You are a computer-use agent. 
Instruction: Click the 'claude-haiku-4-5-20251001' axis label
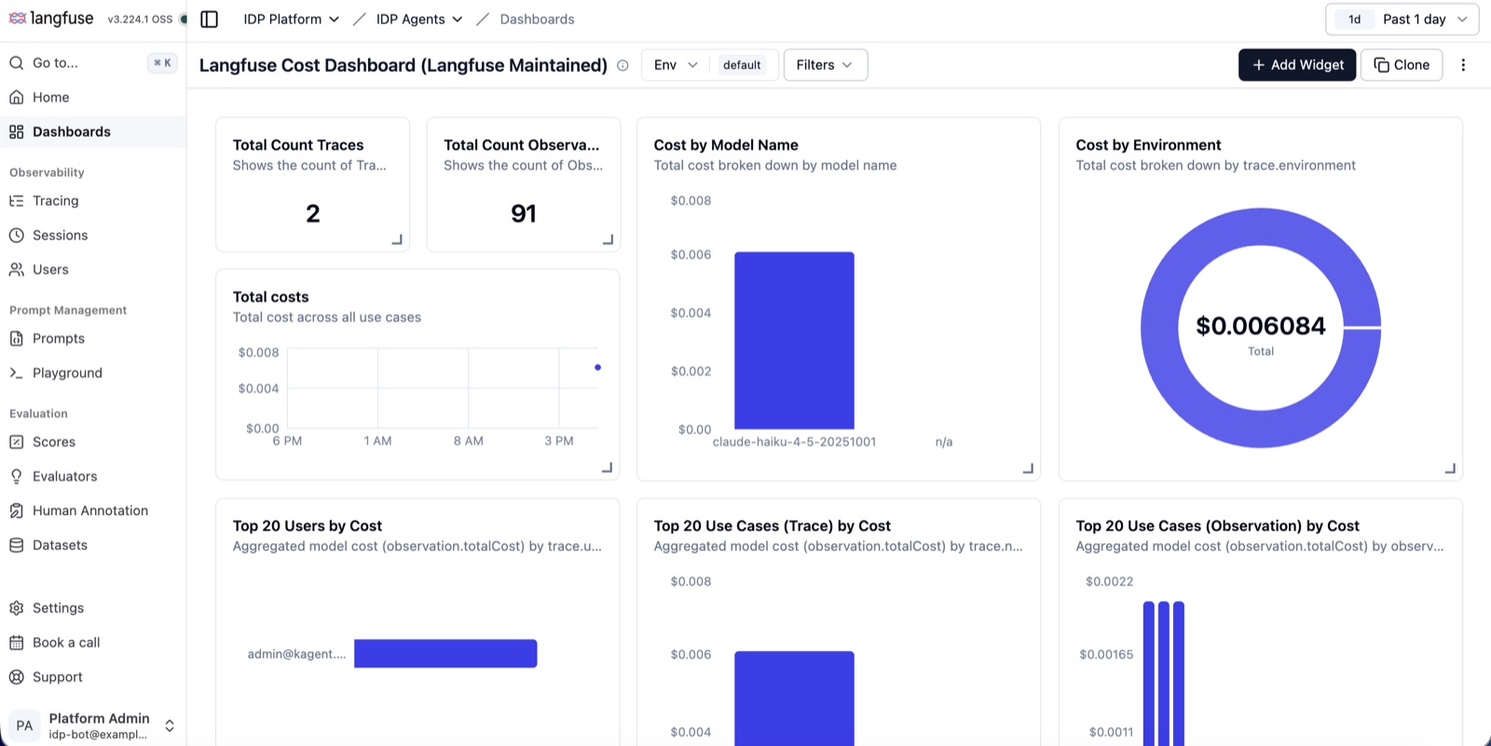tap(794, 442)
